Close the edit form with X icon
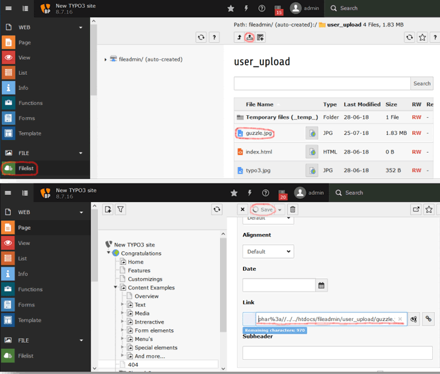Viewport: 440px width, 374px height. tap(242, 209)
